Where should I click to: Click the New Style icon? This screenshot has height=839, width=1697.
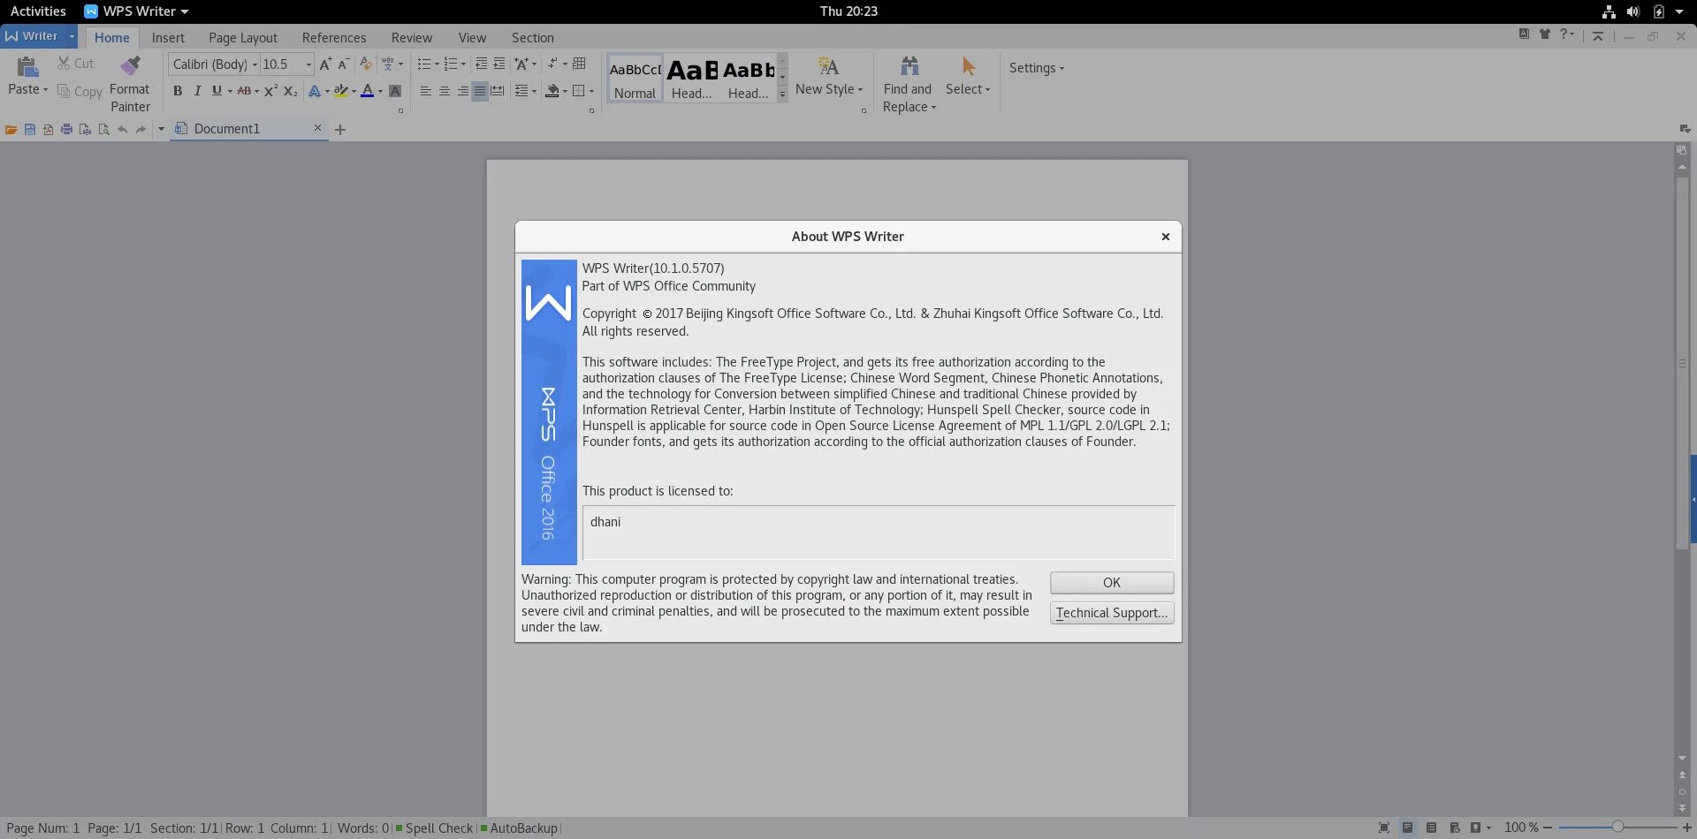coord(828,66)
